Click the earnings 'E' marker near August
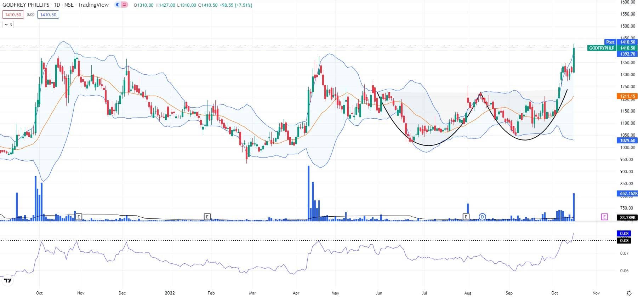This screenshot has height=297, width=638. click(466, 216)
